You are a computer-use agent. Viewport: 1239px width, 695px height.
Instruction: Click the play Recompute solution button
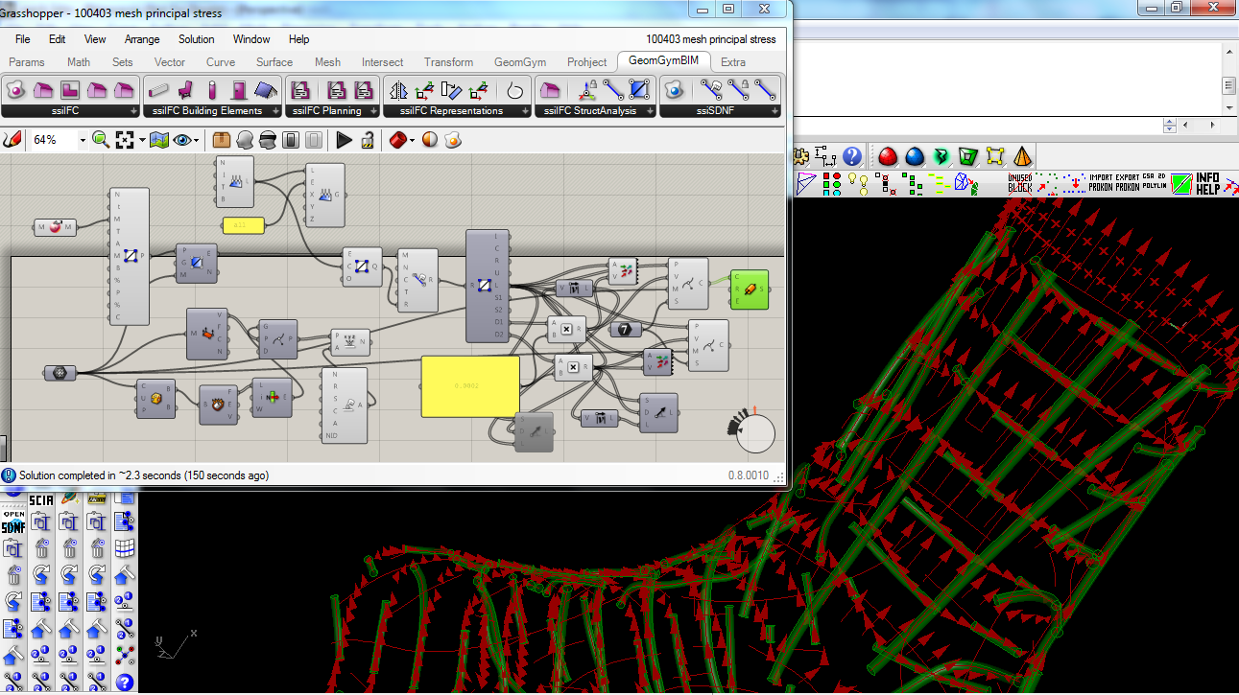pyautogui.click(x=344, y=140)
